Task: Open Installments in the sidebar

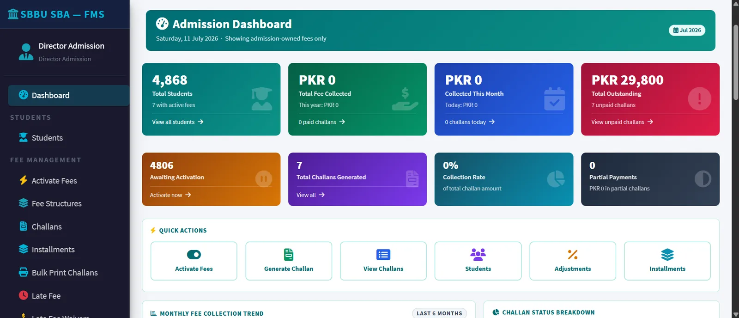Action: pyautogui.click(x=68, y=250)
